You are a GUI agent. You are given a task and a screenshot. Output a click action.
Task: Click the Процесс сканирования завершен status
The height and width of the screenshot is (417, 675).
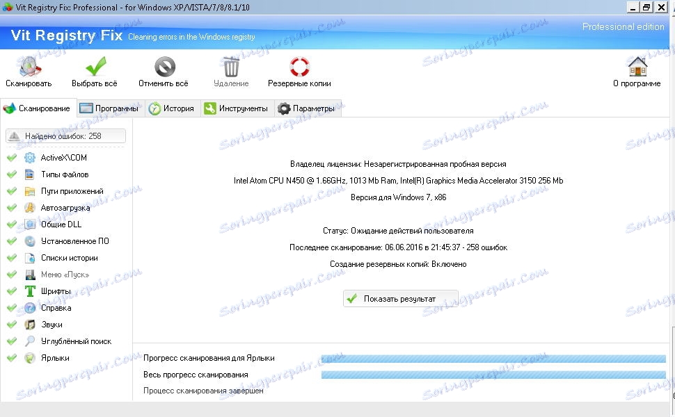pyautogui.click(x=203, y=391)
